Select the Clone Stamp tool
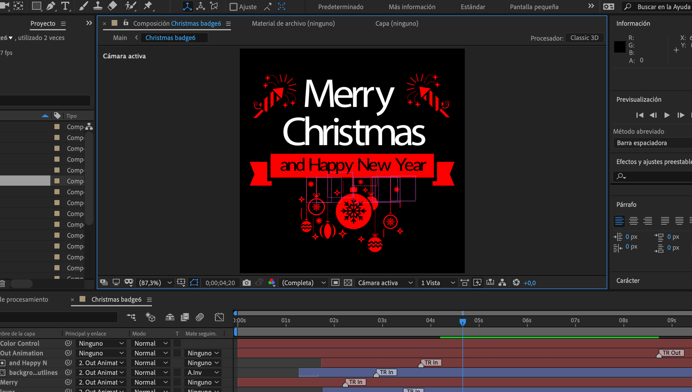Screen dimensions: 692x392 [98, 6]
